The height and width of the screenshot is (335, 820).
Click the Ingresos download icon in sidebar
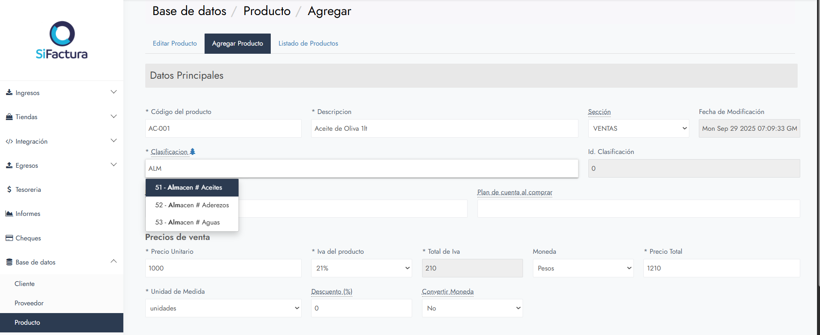(9, 92)
